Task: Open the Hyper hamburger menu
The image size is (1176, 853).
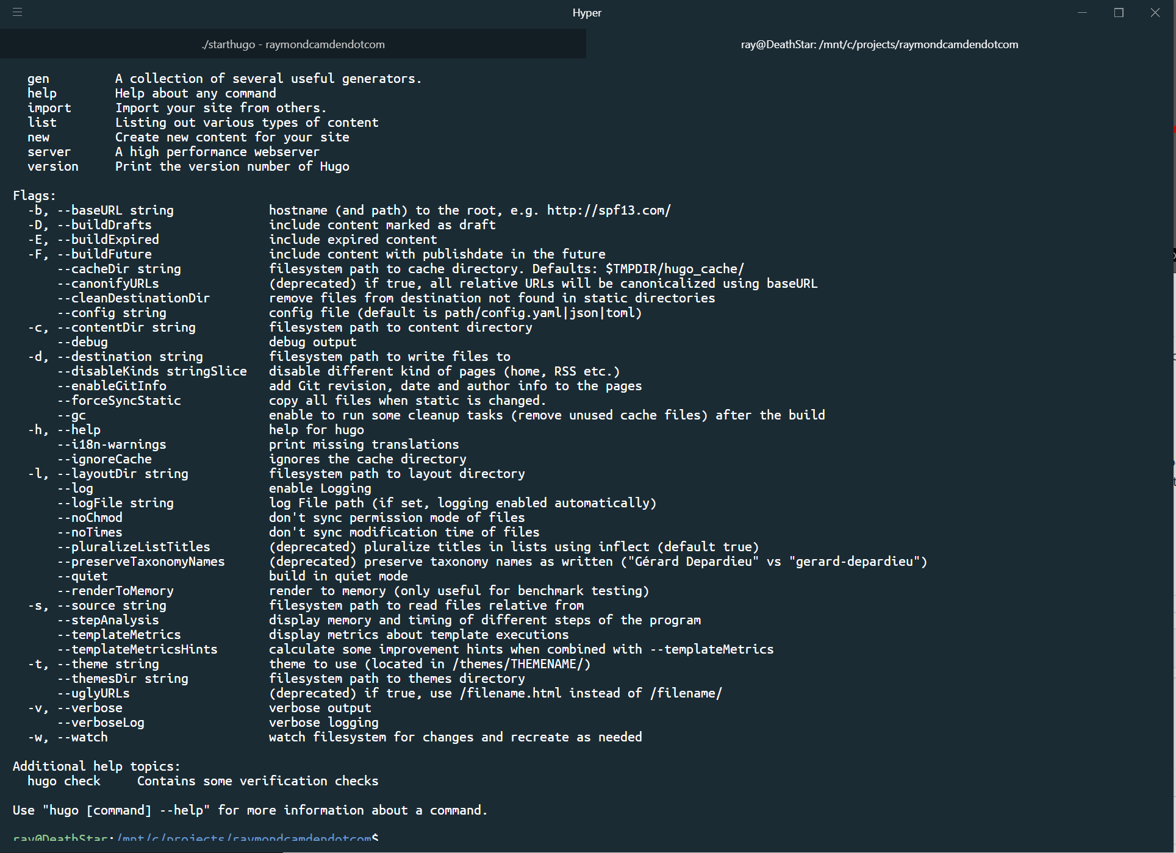Action: pyautogui.click(x=18, y=12)
